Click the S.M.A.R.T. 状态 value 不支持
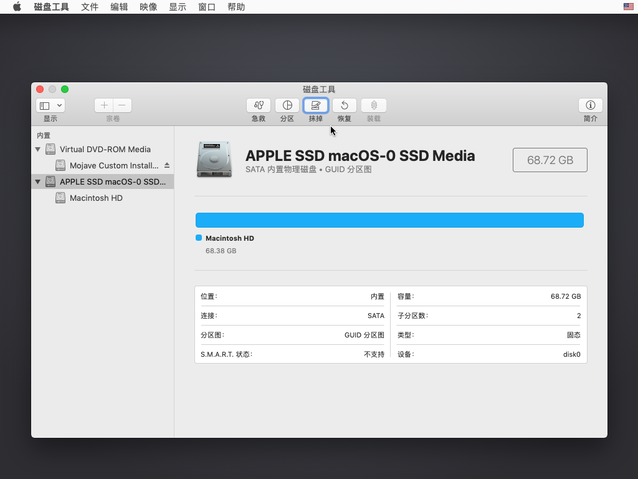The height and width of the screenshot is (479, 638). click(x=374, y=354)
